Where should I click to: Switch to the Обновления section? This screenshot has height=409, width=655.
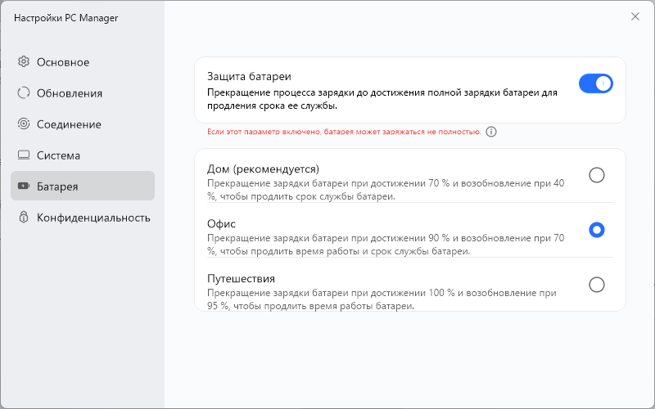click(70, 93)
